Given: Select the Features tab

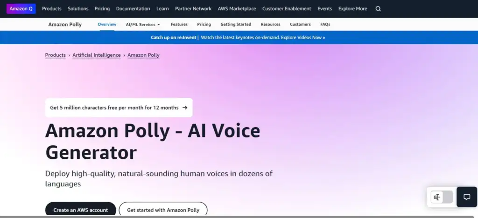Looking at the screenshot, I should coord(179,24).
